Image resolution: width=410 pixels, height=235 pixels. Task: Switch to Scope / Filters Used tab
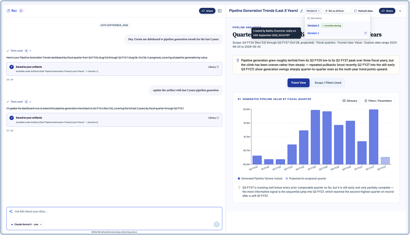click(x=328, y=83)
